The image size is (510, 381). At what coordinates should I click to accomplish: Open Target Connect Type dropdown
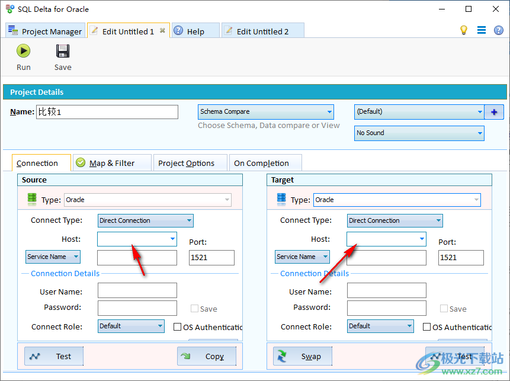coord(395,220)
